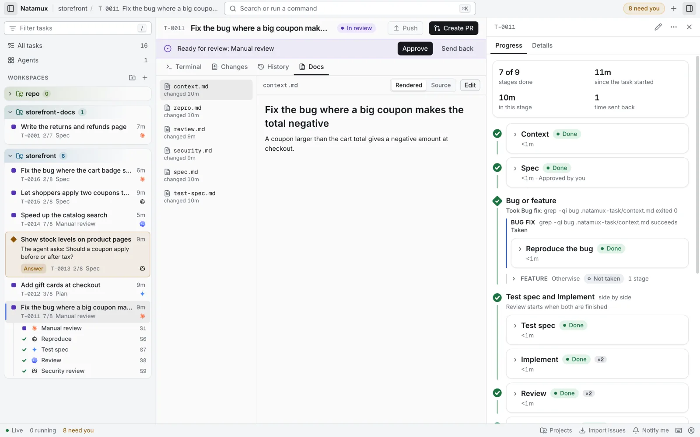Click the edit pencil icon for T-0011

pyautogui.click(x=658, y=27)
